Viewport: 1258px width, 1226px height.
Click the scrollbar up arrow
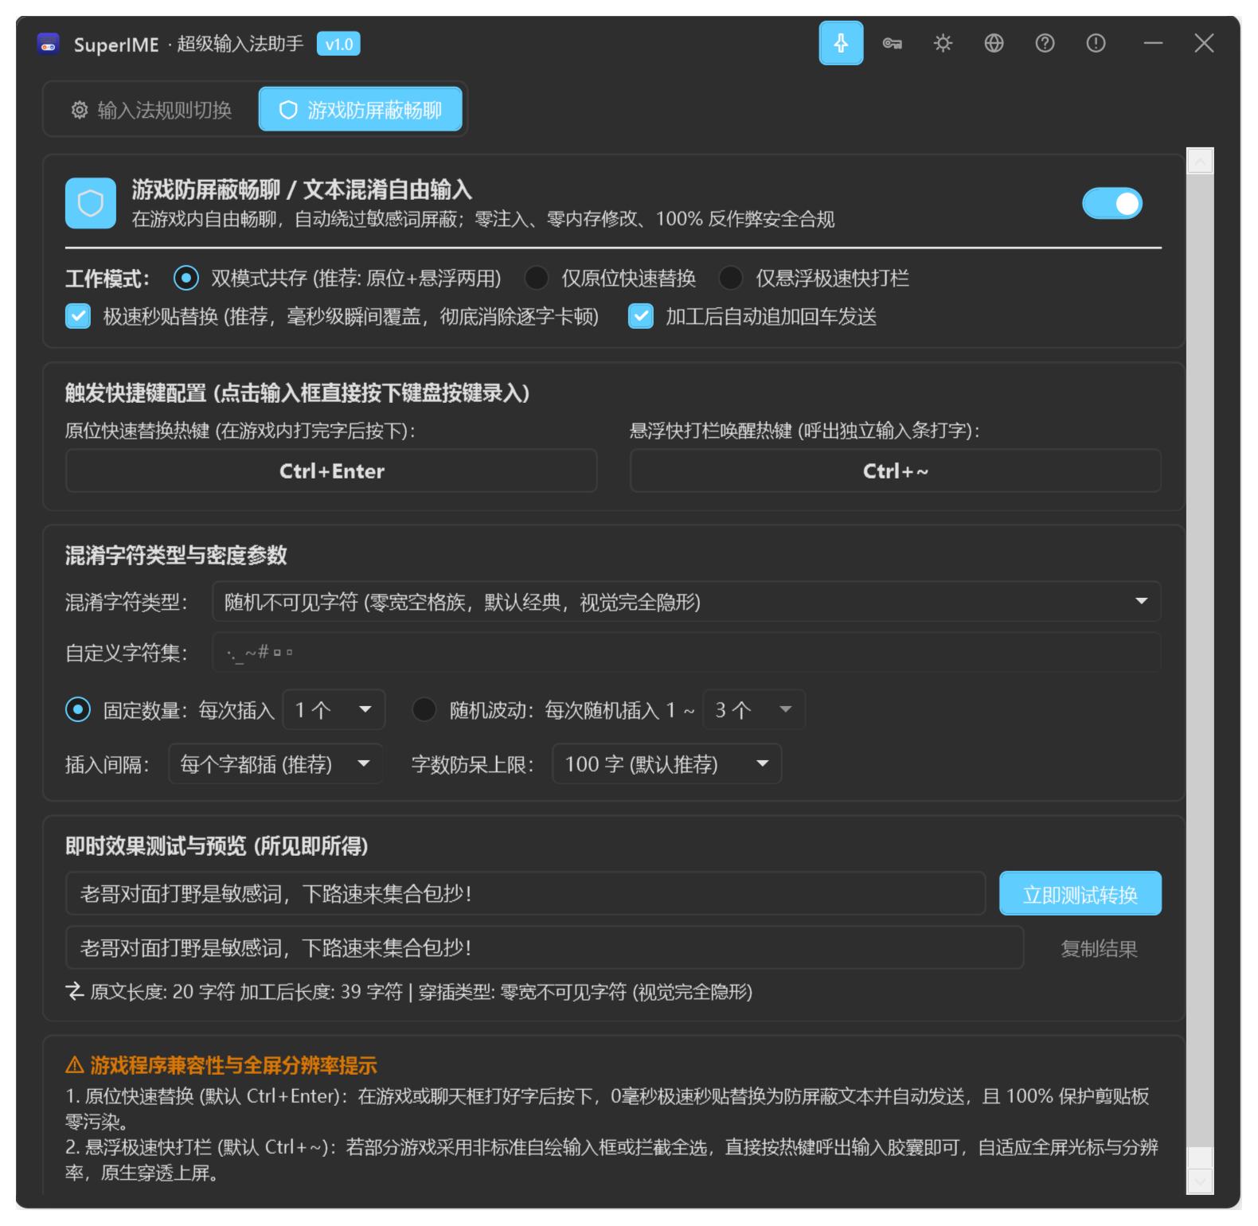click(x=1200, y=161)
